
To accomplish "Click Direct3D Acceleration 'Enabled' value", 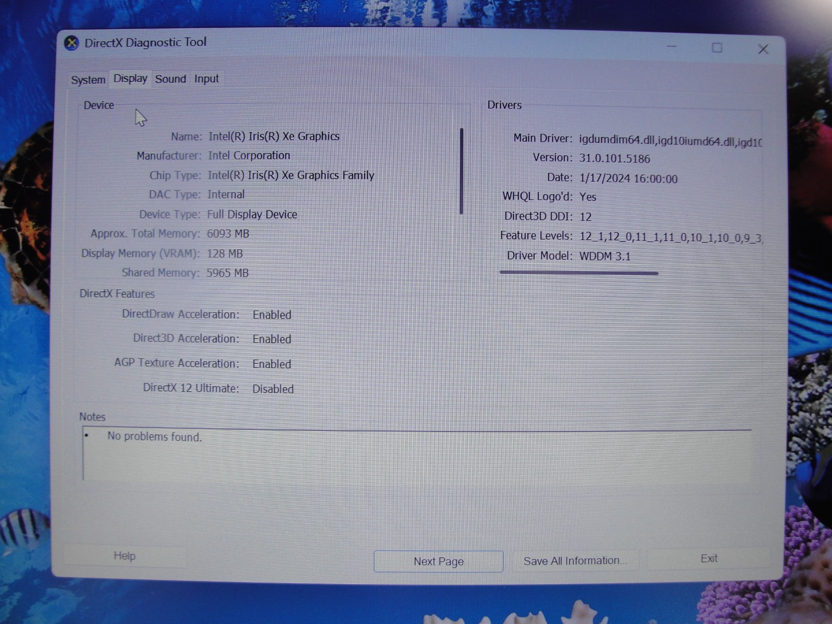I will [272, 339].
